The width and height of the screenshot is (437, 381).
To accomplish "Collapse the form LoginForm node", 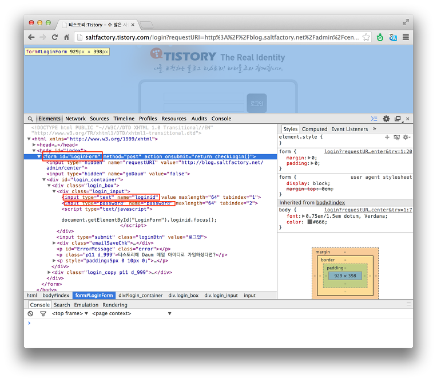I will 39,156.
